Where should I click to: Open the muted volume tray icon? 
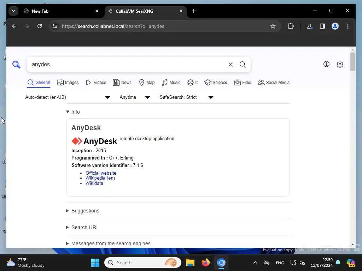point(302,263)
